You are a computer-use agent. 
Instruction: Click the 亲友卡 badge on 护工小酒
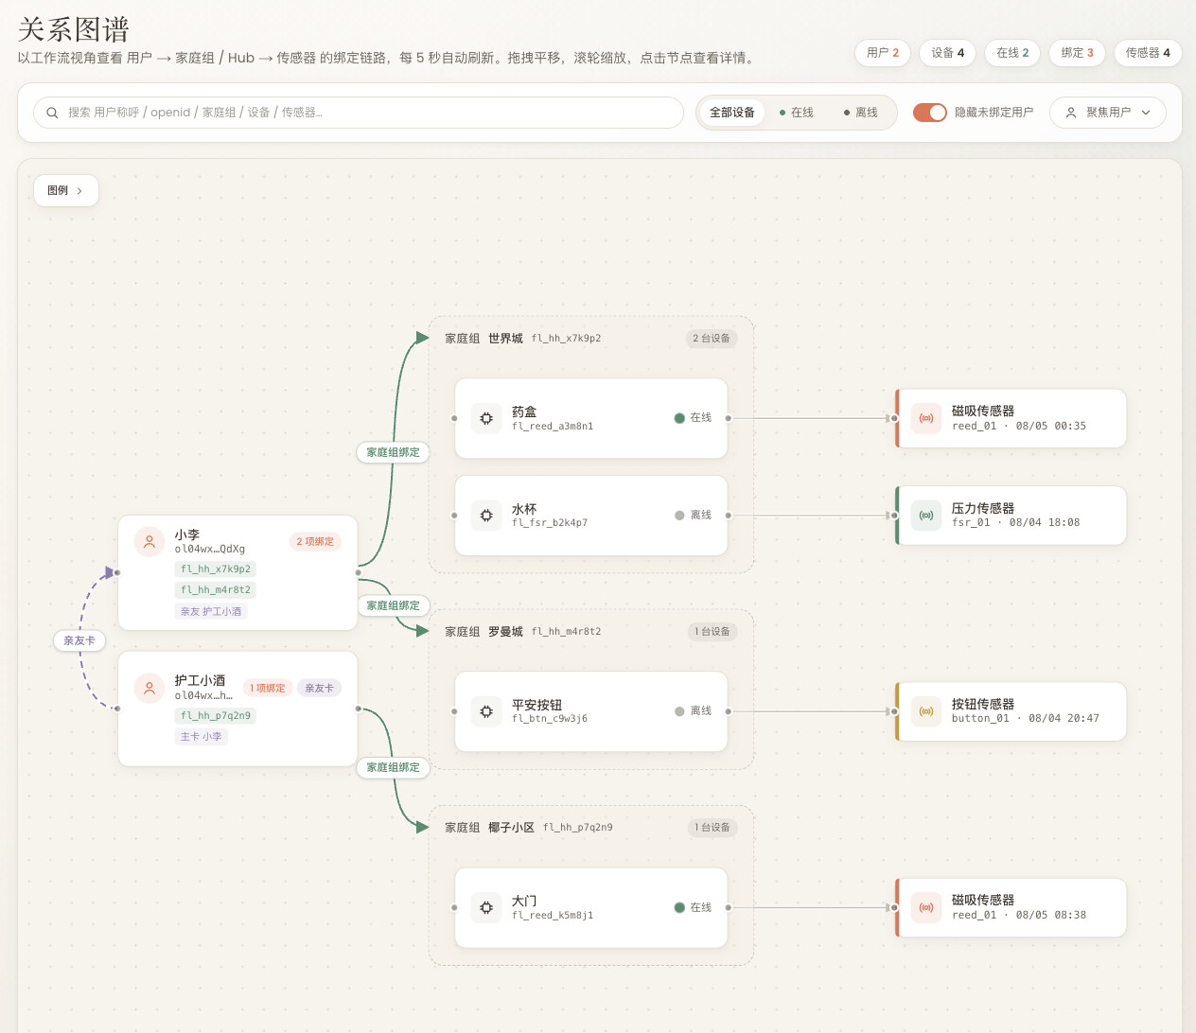click(x=319, y=688)
